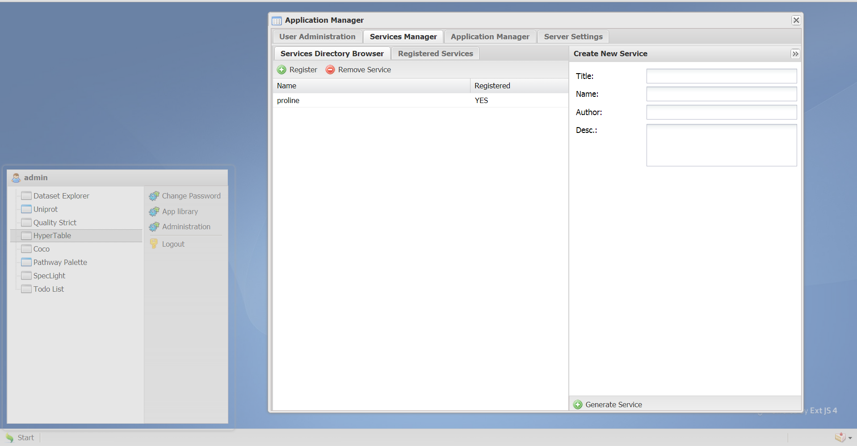Select the proline service row
The width and height of the screenshot is (857, 446).
pos(371,100)
